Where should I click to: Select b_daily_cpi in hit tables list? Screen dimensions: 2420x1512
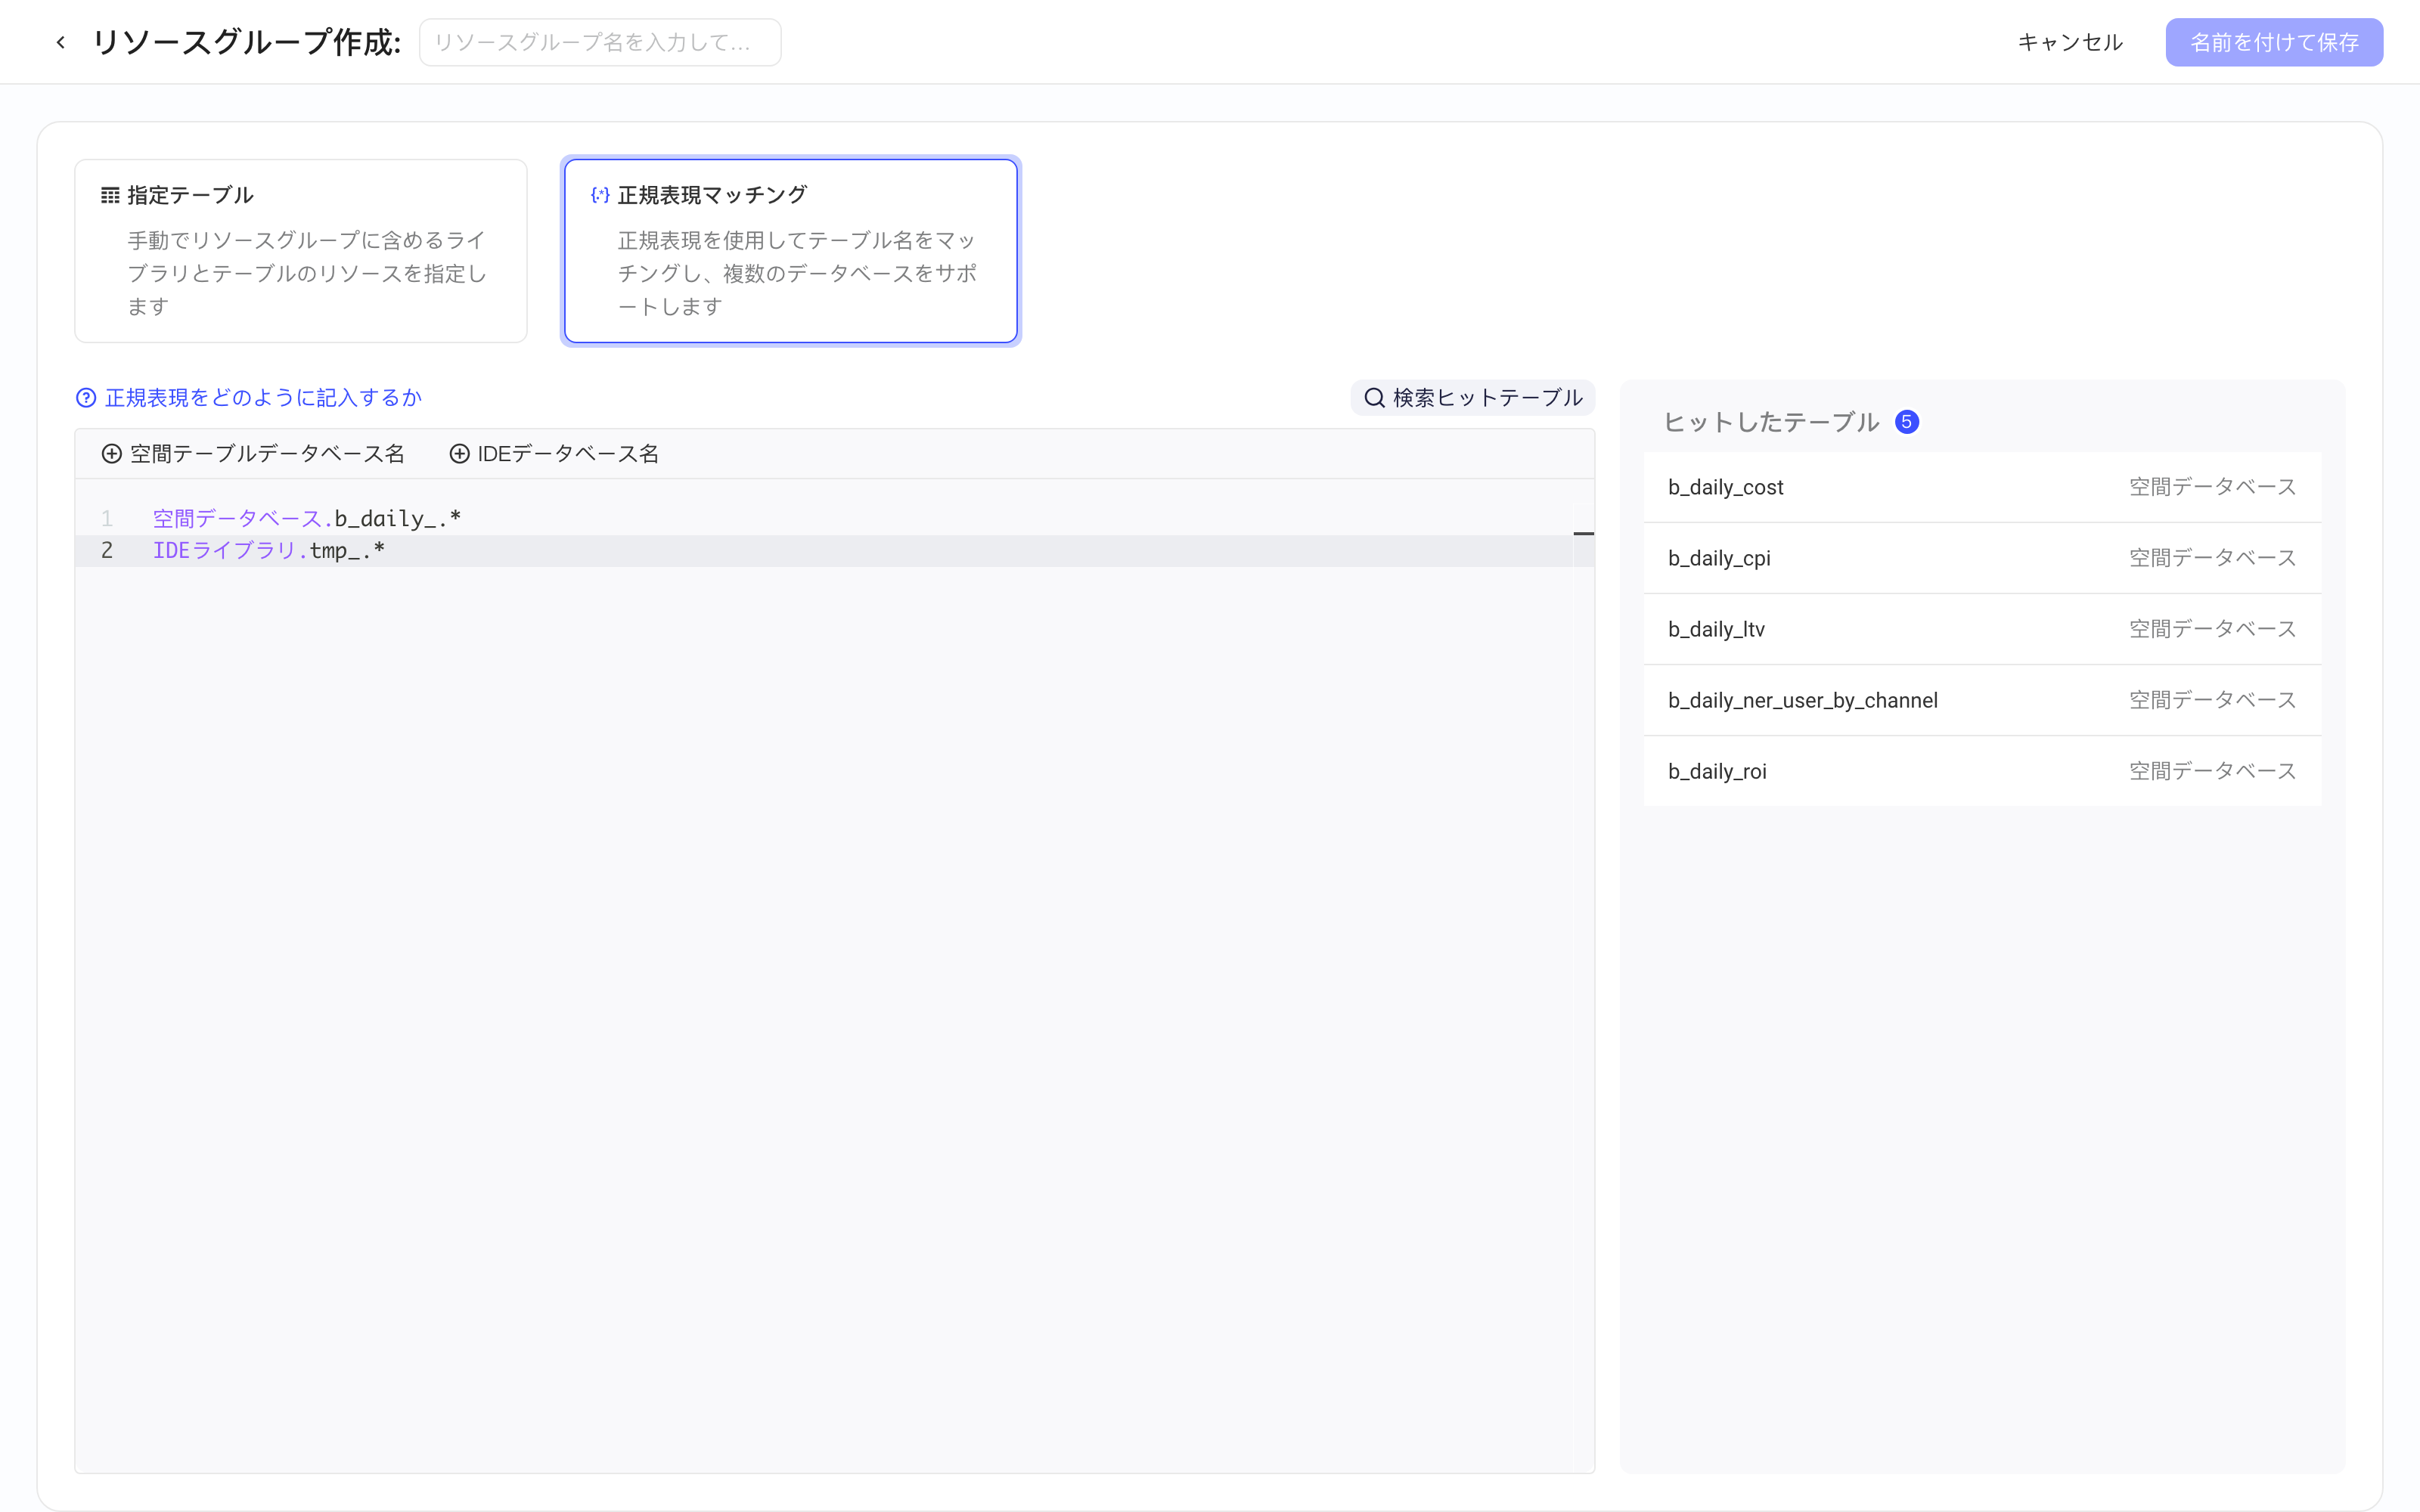(1982, 558)
